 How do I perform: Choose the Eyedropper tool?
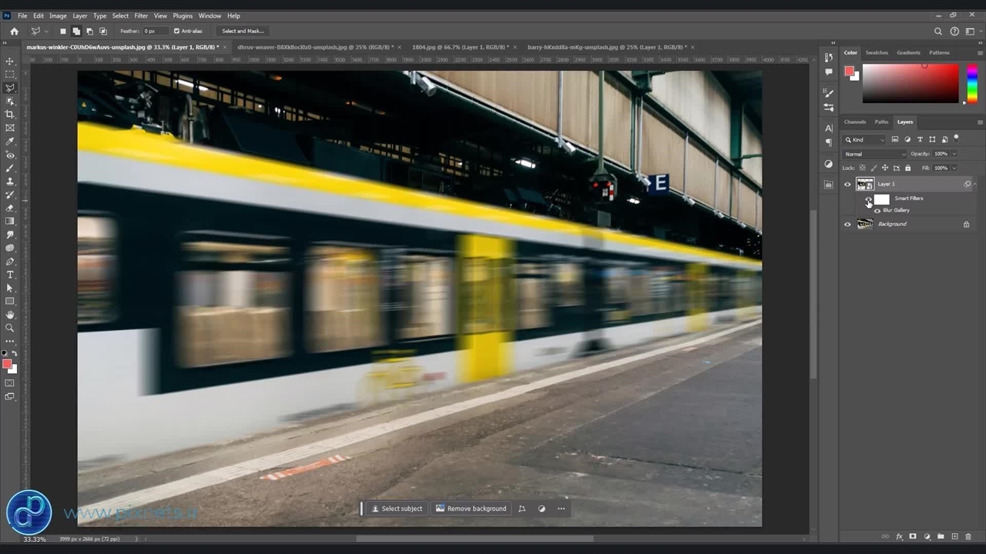[x=10, y=142]
